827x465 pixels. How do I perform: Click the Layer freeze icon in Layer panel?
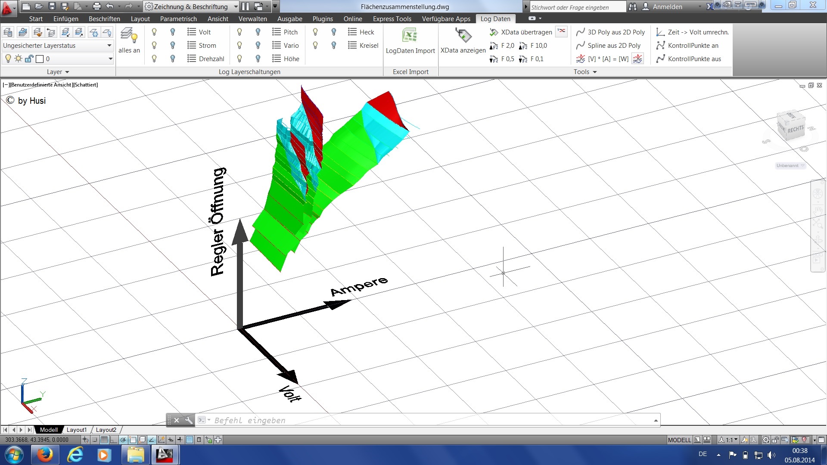[x=94, y=32]
